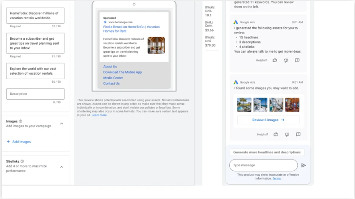Image resolution: width=355 pixels, height=199 pixels.
Task: Click the $70.00 weekly cost value
Action: tap(210, 45)
